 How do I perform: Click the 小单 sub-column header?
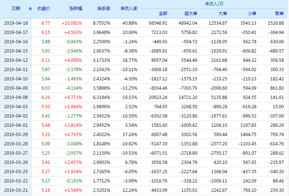pyautogui.click(x=252, y=13)
